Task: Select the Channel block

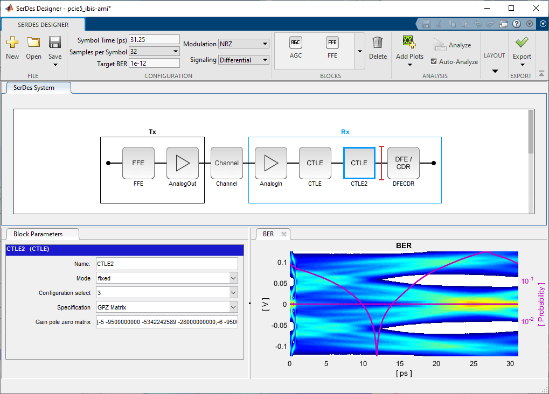Action: point(226,163)
